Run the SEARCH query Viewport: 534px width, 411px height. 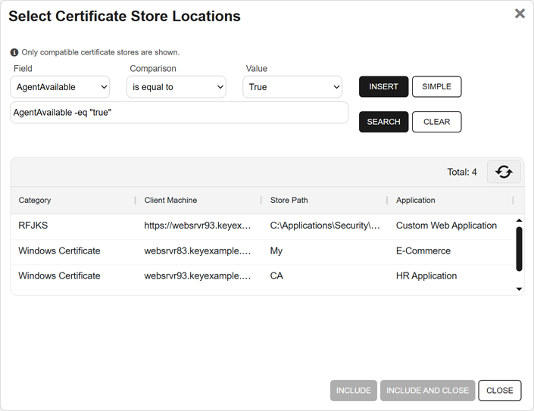pos(383,122)
